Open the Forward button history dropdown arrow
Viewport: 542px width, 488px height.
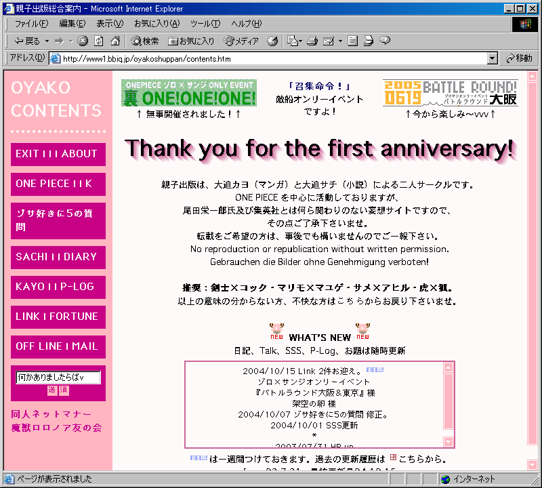tap(71, 41)
